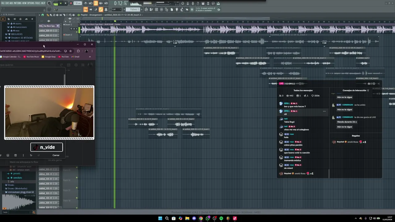Toggle the green magnet snap icon in the playlist
Image resolution: width=395 pixels, height=222 pixels.
[43, 15]
